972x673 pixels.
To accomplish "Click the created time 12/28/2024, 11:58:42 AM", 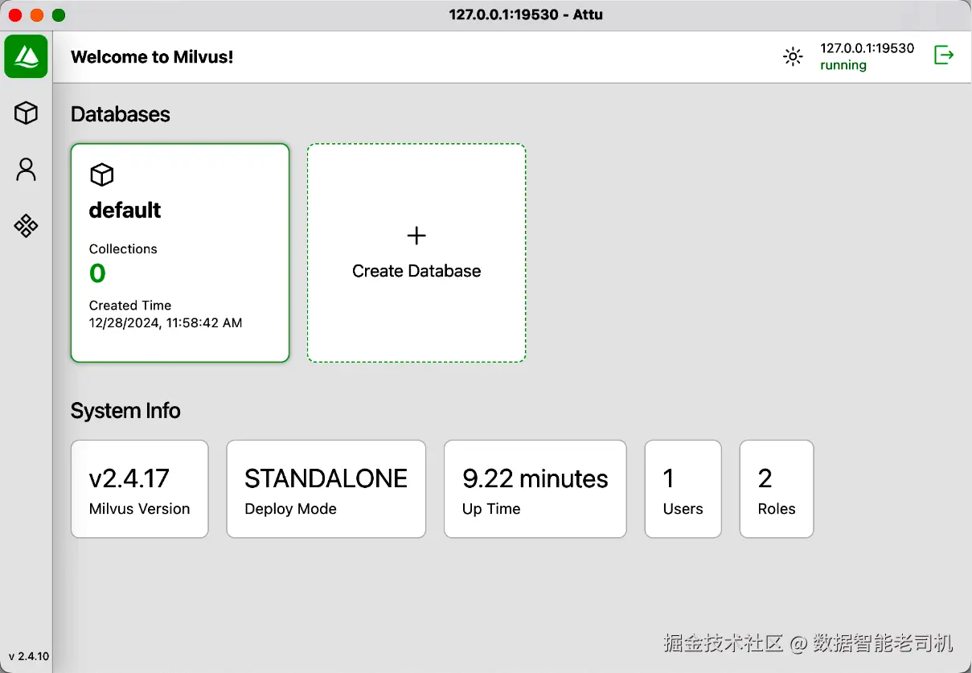I will pyautogui.click(x=166, y=323).
